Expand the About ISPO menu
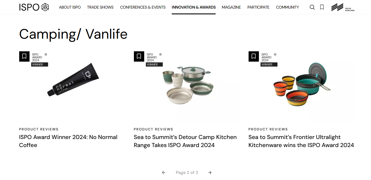 70,7
